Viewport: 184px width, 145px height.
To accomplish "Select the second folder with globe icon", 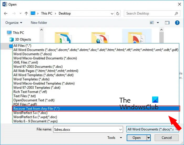I will click(100, 38).
